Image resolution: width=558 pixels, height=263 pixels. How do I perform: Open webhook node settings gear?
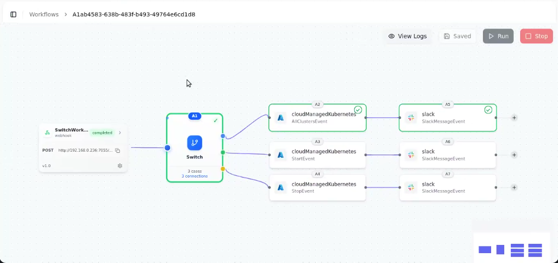click(120, 165)
